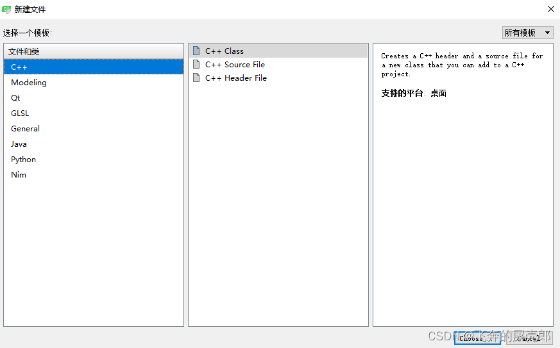The width and height of the screenshot is (560, 348).
Task: Select the Nim category
Action: (x=94, y=174)
